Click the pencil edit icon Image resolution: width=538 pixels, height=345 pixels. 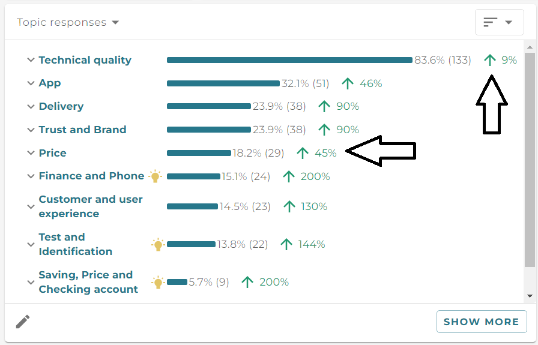(23, 322)
